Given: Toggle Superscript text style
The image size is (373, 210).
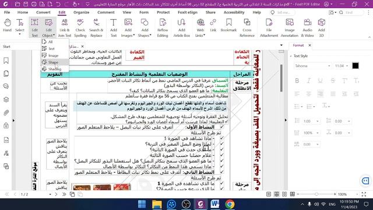Looking at the screenshot, I should (344, 80).
